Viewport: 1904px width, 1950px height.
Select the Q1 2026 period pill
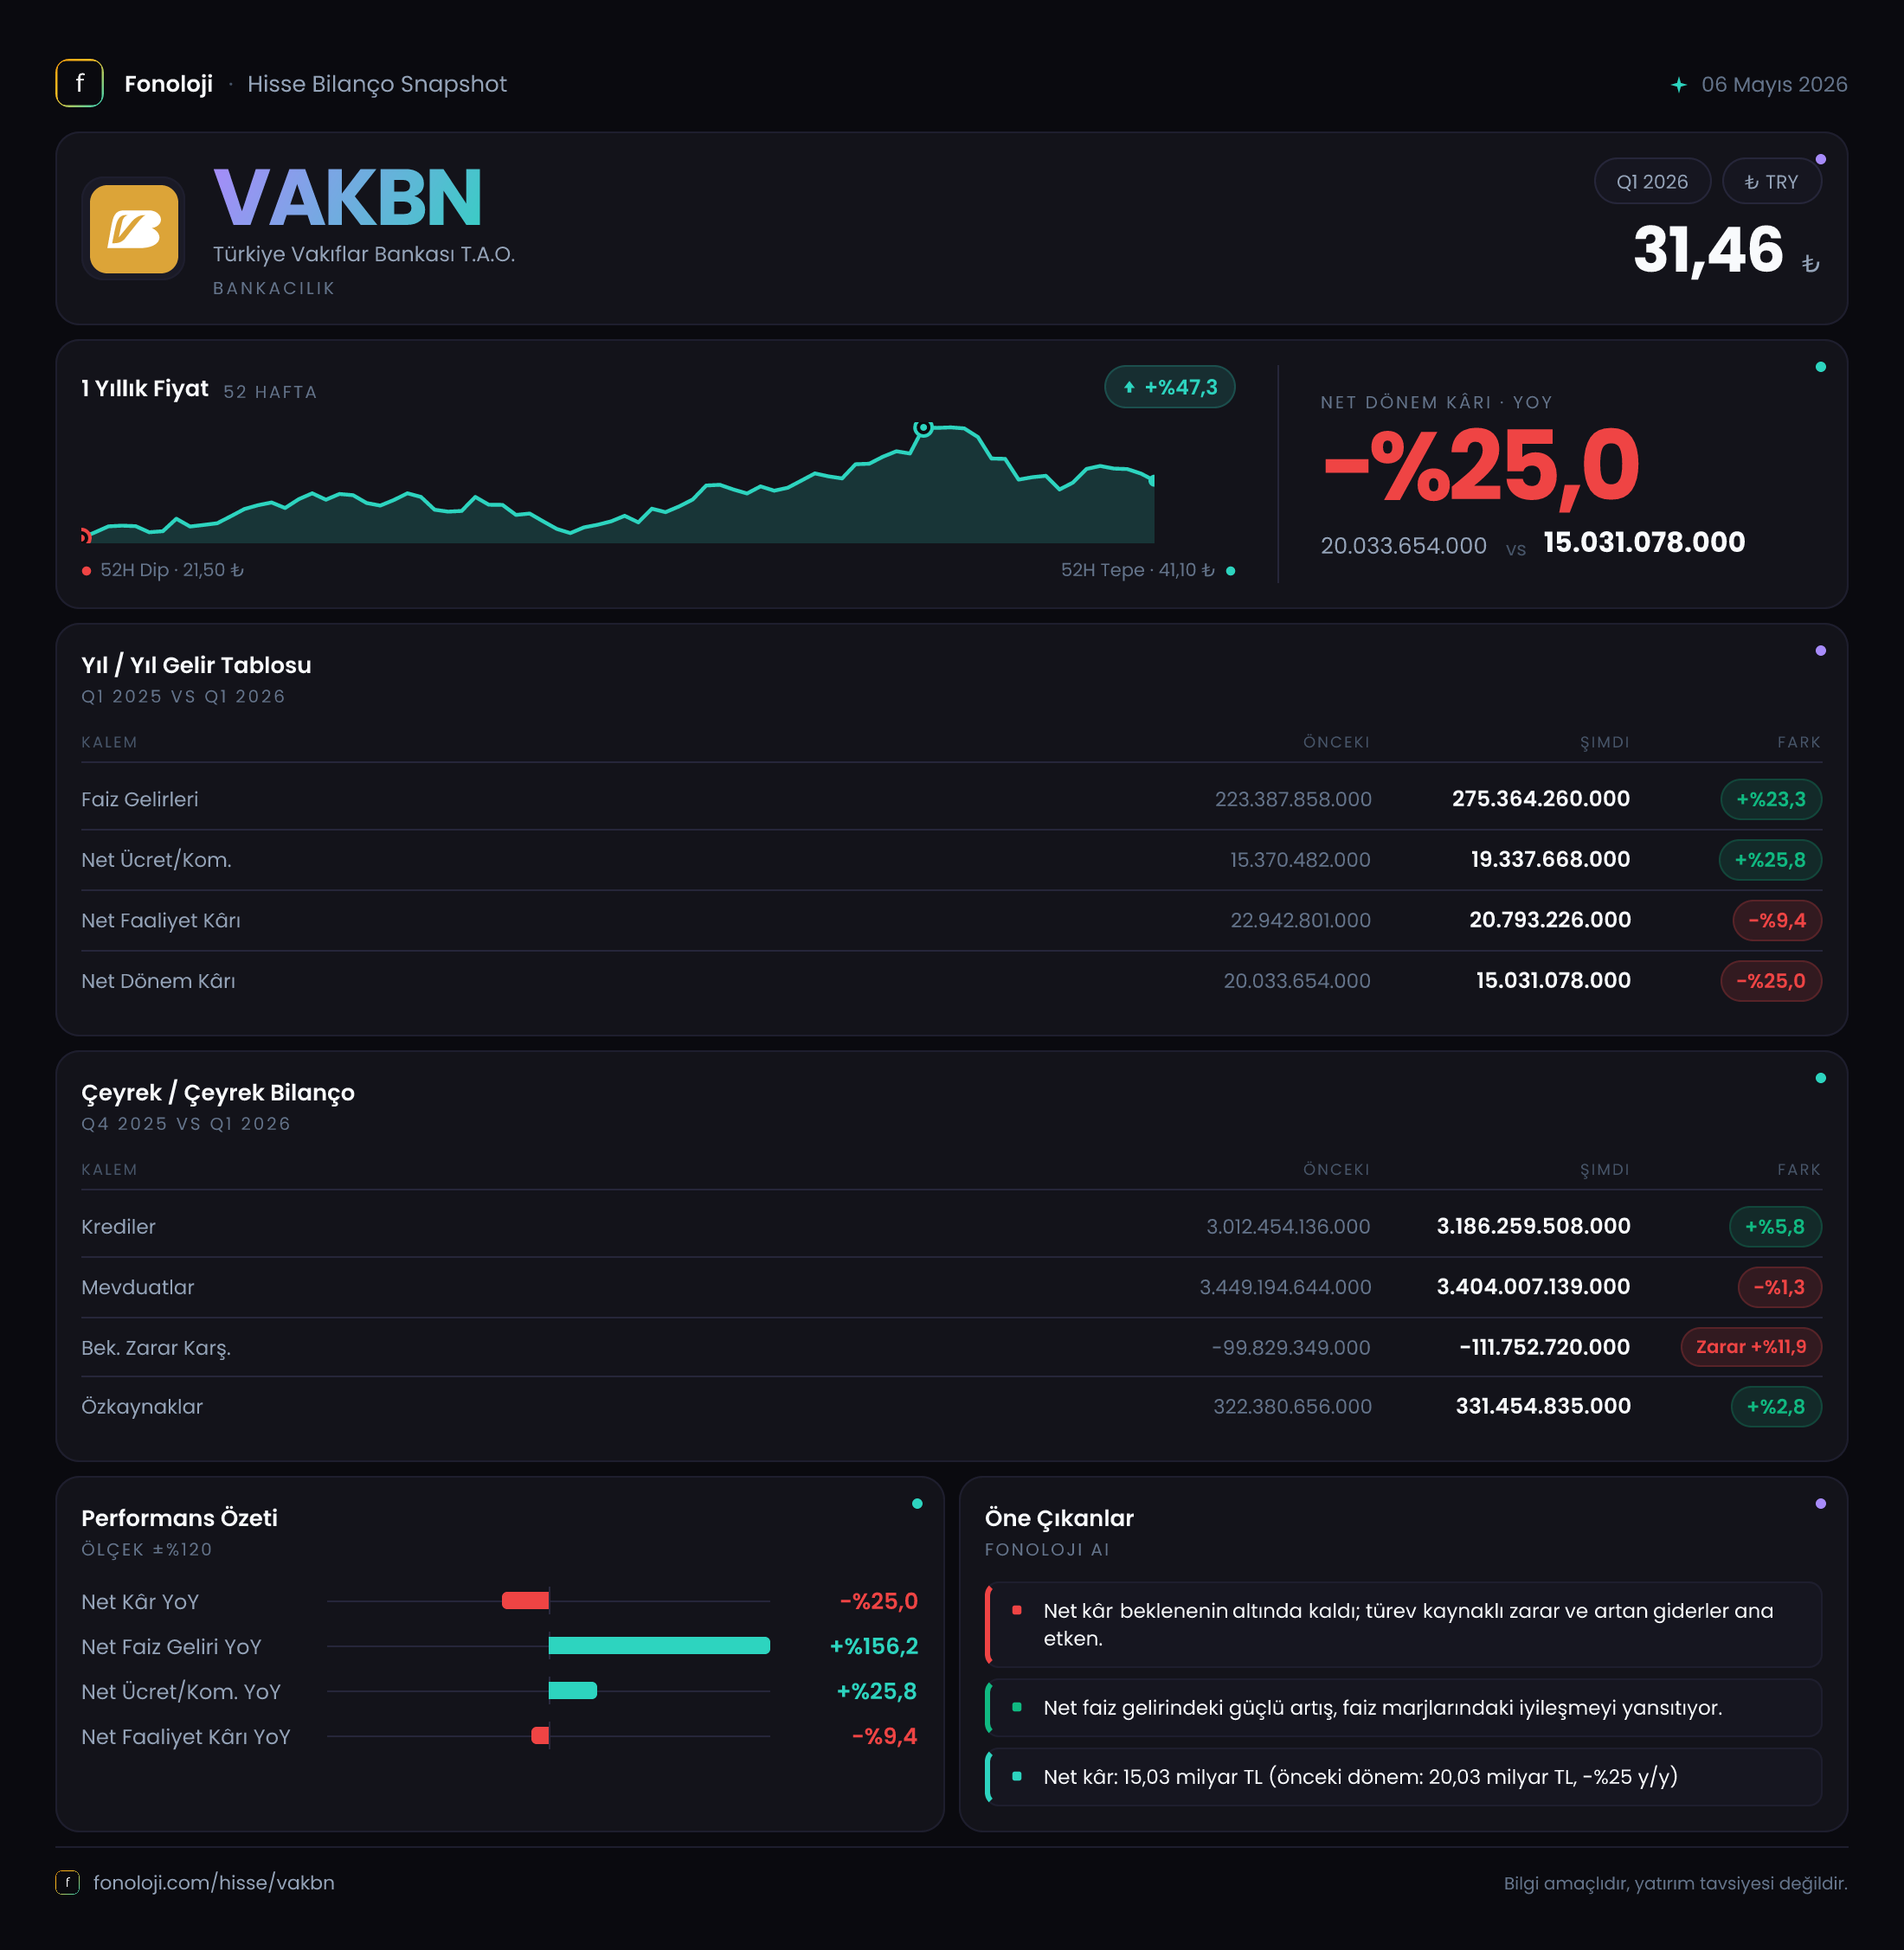click(x=1652, y=182)
